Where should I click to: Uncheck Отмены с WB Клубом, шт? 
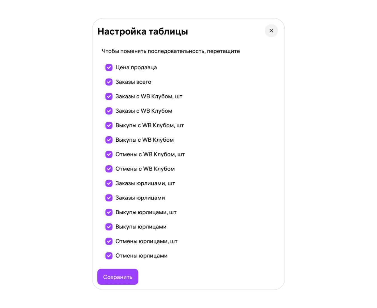click(x=109, y=154)
